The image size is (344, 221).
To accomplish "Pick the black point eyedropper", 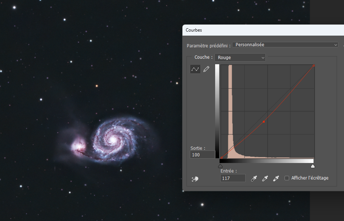I will (x=254, y=178).
